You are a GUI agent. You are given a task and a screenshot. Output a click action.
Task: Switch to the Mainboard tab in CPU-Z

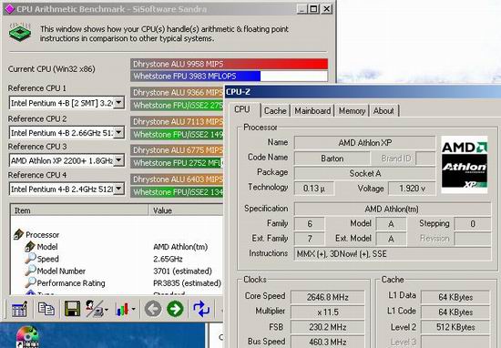tap(312, 111)
